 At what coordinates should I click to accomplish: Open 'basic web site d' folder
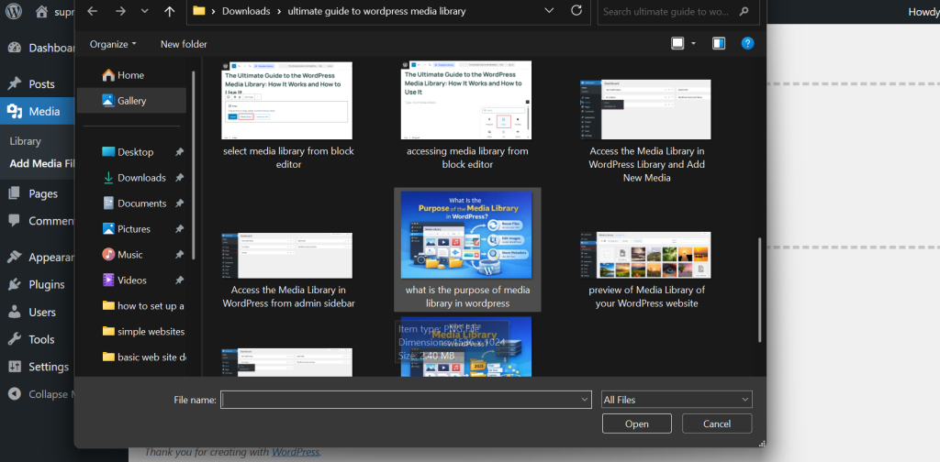144,357
